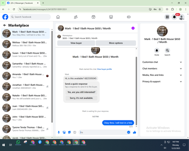Click the muted icon on Tyeone Tenda Thomas row
This screenshot has width=189, height=151.
47,129
